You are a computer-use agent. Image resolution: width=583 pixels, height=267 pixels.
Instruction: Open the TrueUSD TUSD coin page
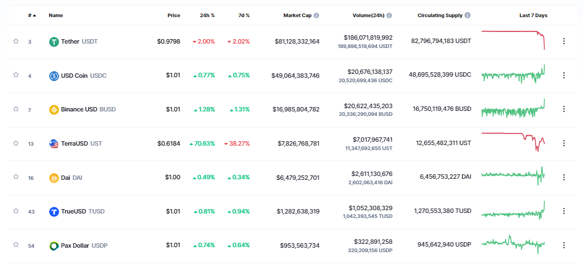click(83, 212)
